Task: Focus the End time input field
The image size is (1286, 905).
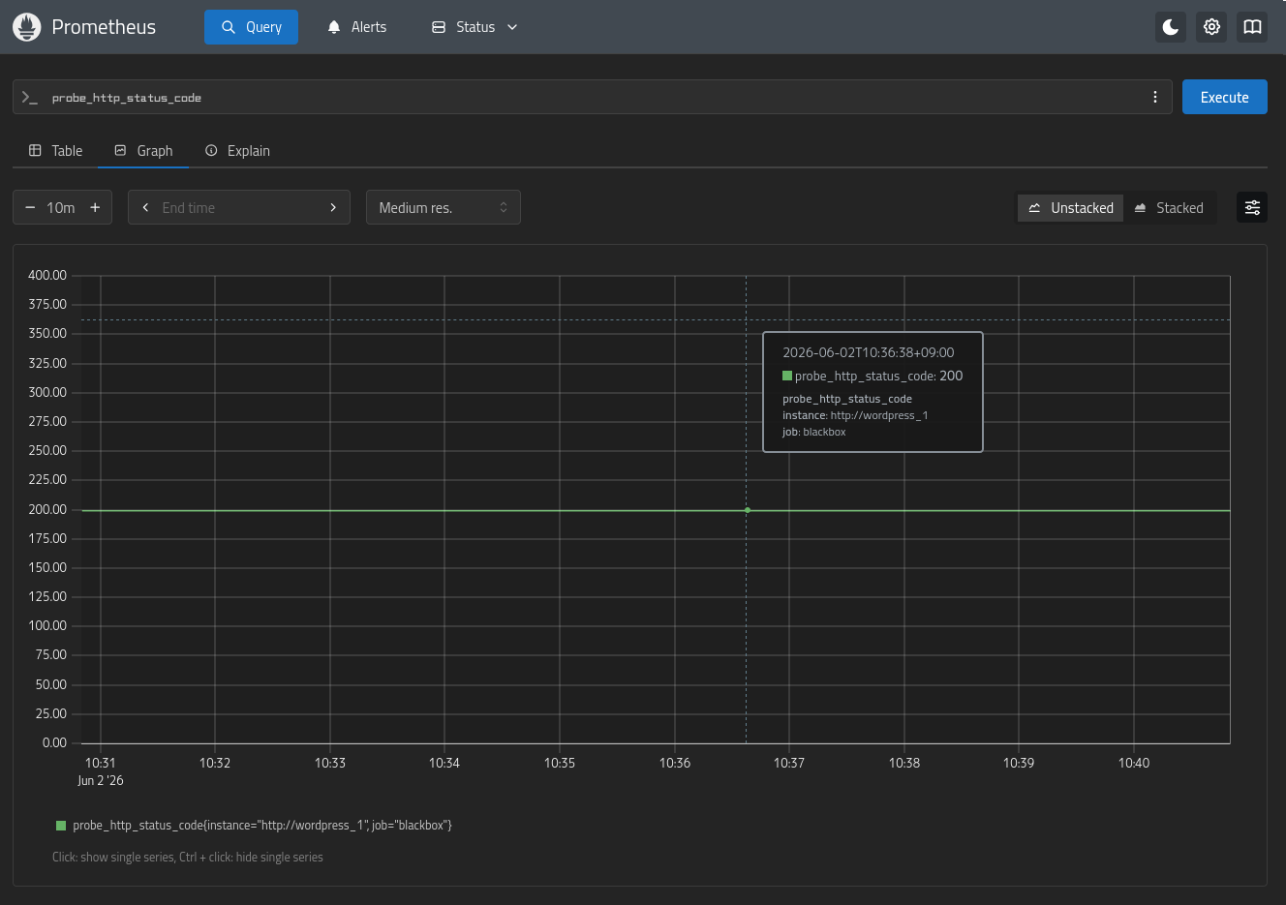Action: click(x=239, y=207)
